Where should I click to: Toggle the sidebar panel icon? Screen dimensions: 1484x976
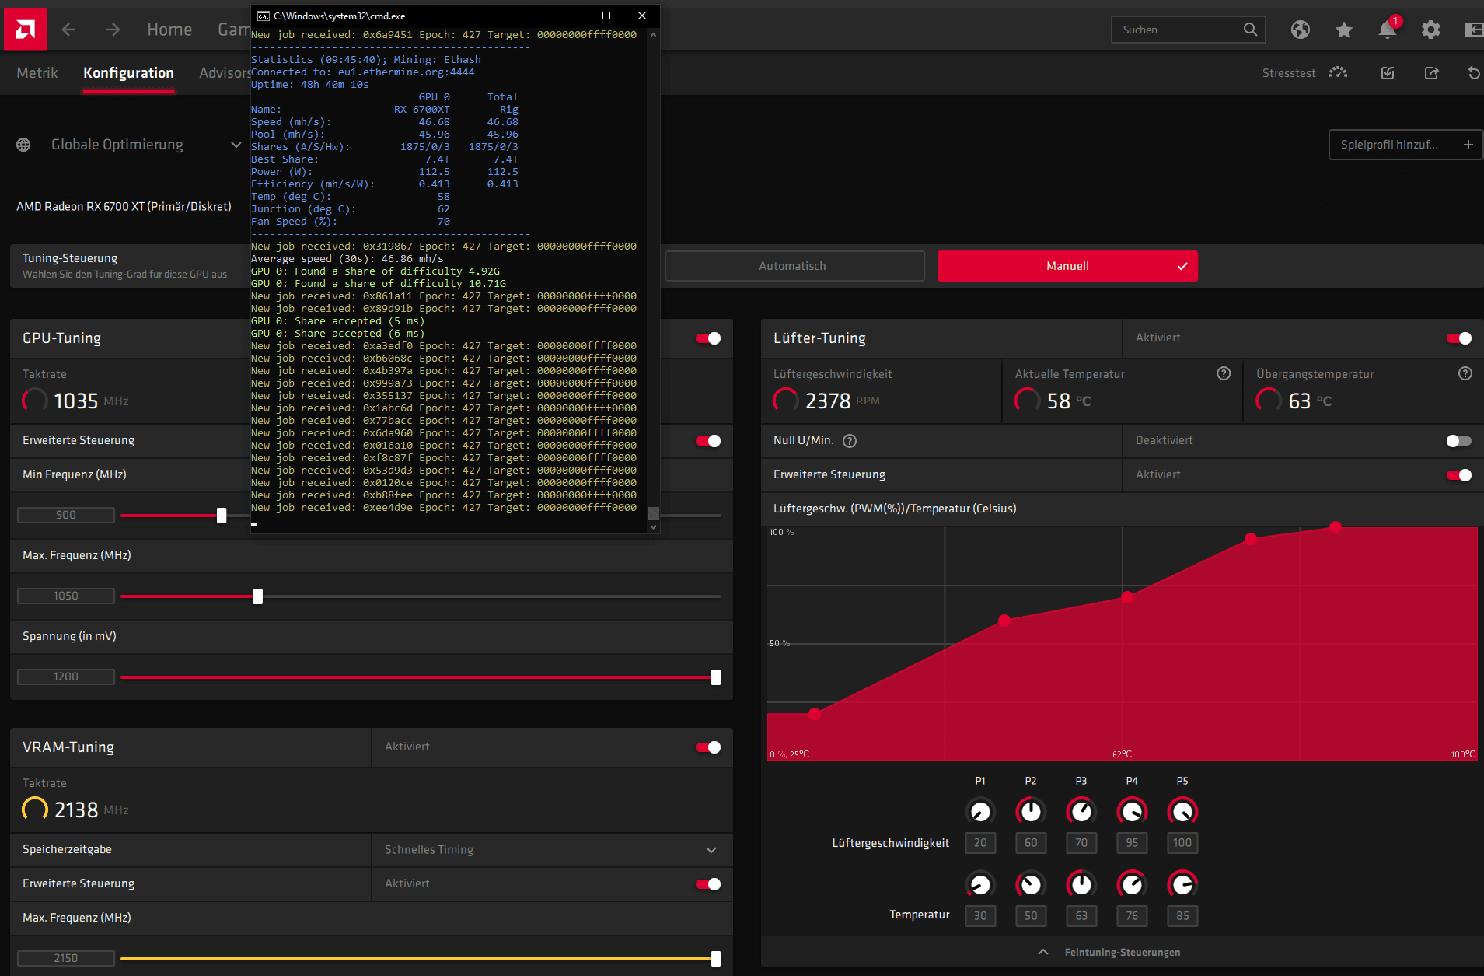click(1474, 30)
